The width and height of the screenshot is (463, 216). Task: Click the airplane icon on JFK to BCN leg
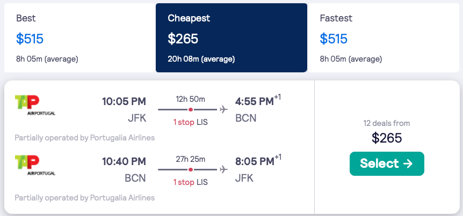click(x=223, y=109)
